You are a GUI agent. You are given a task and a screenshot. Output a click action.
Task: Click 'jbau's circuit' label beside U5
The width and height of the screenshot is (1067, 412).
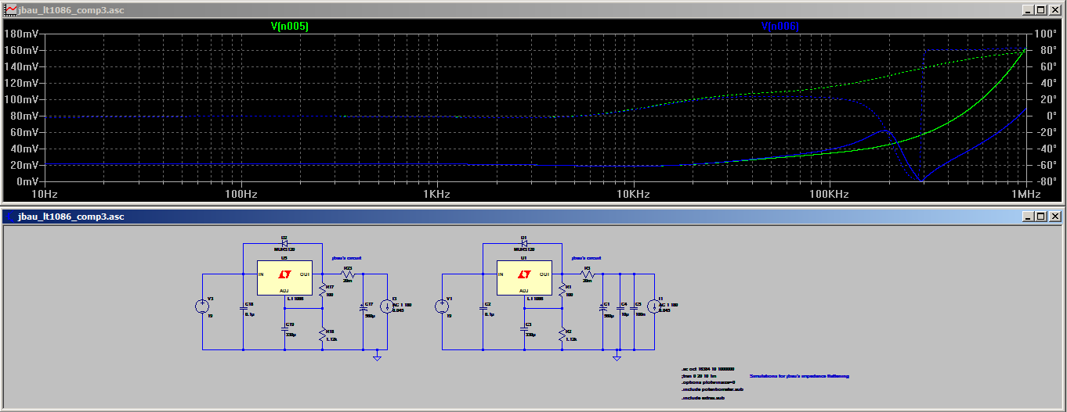point(346,257)
